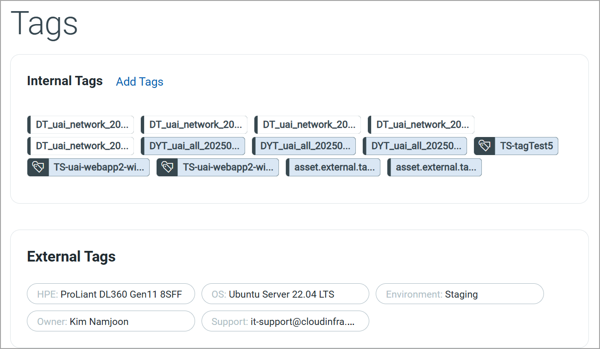Open the third DT_uai_network tag in the top row

[309, 125]
